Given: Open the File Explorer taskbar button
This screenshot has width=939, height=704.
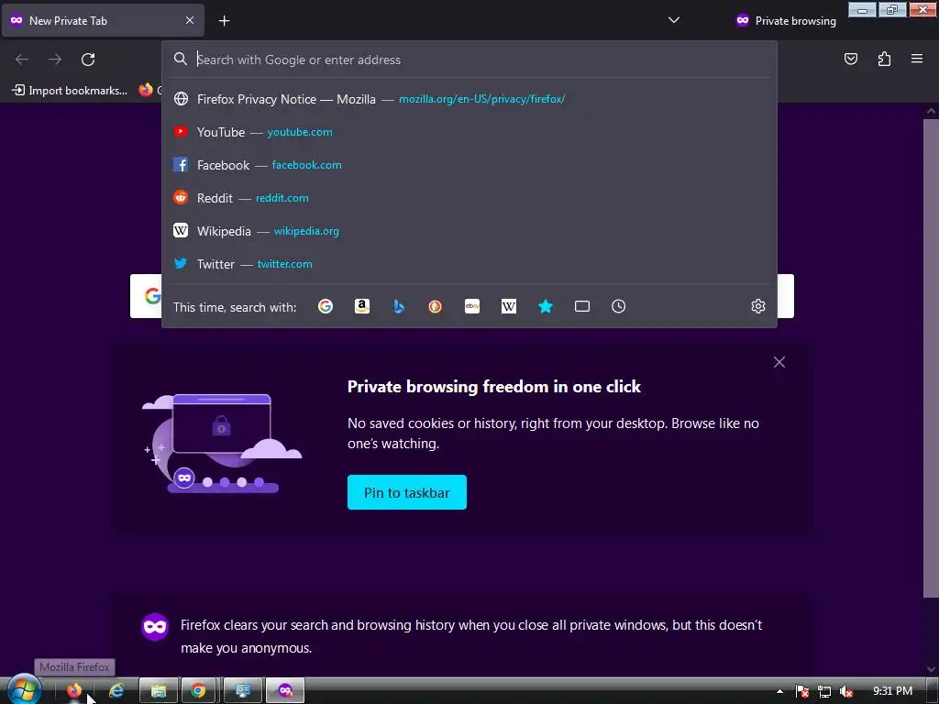Looking at the screenshot, I should [158, 691].
